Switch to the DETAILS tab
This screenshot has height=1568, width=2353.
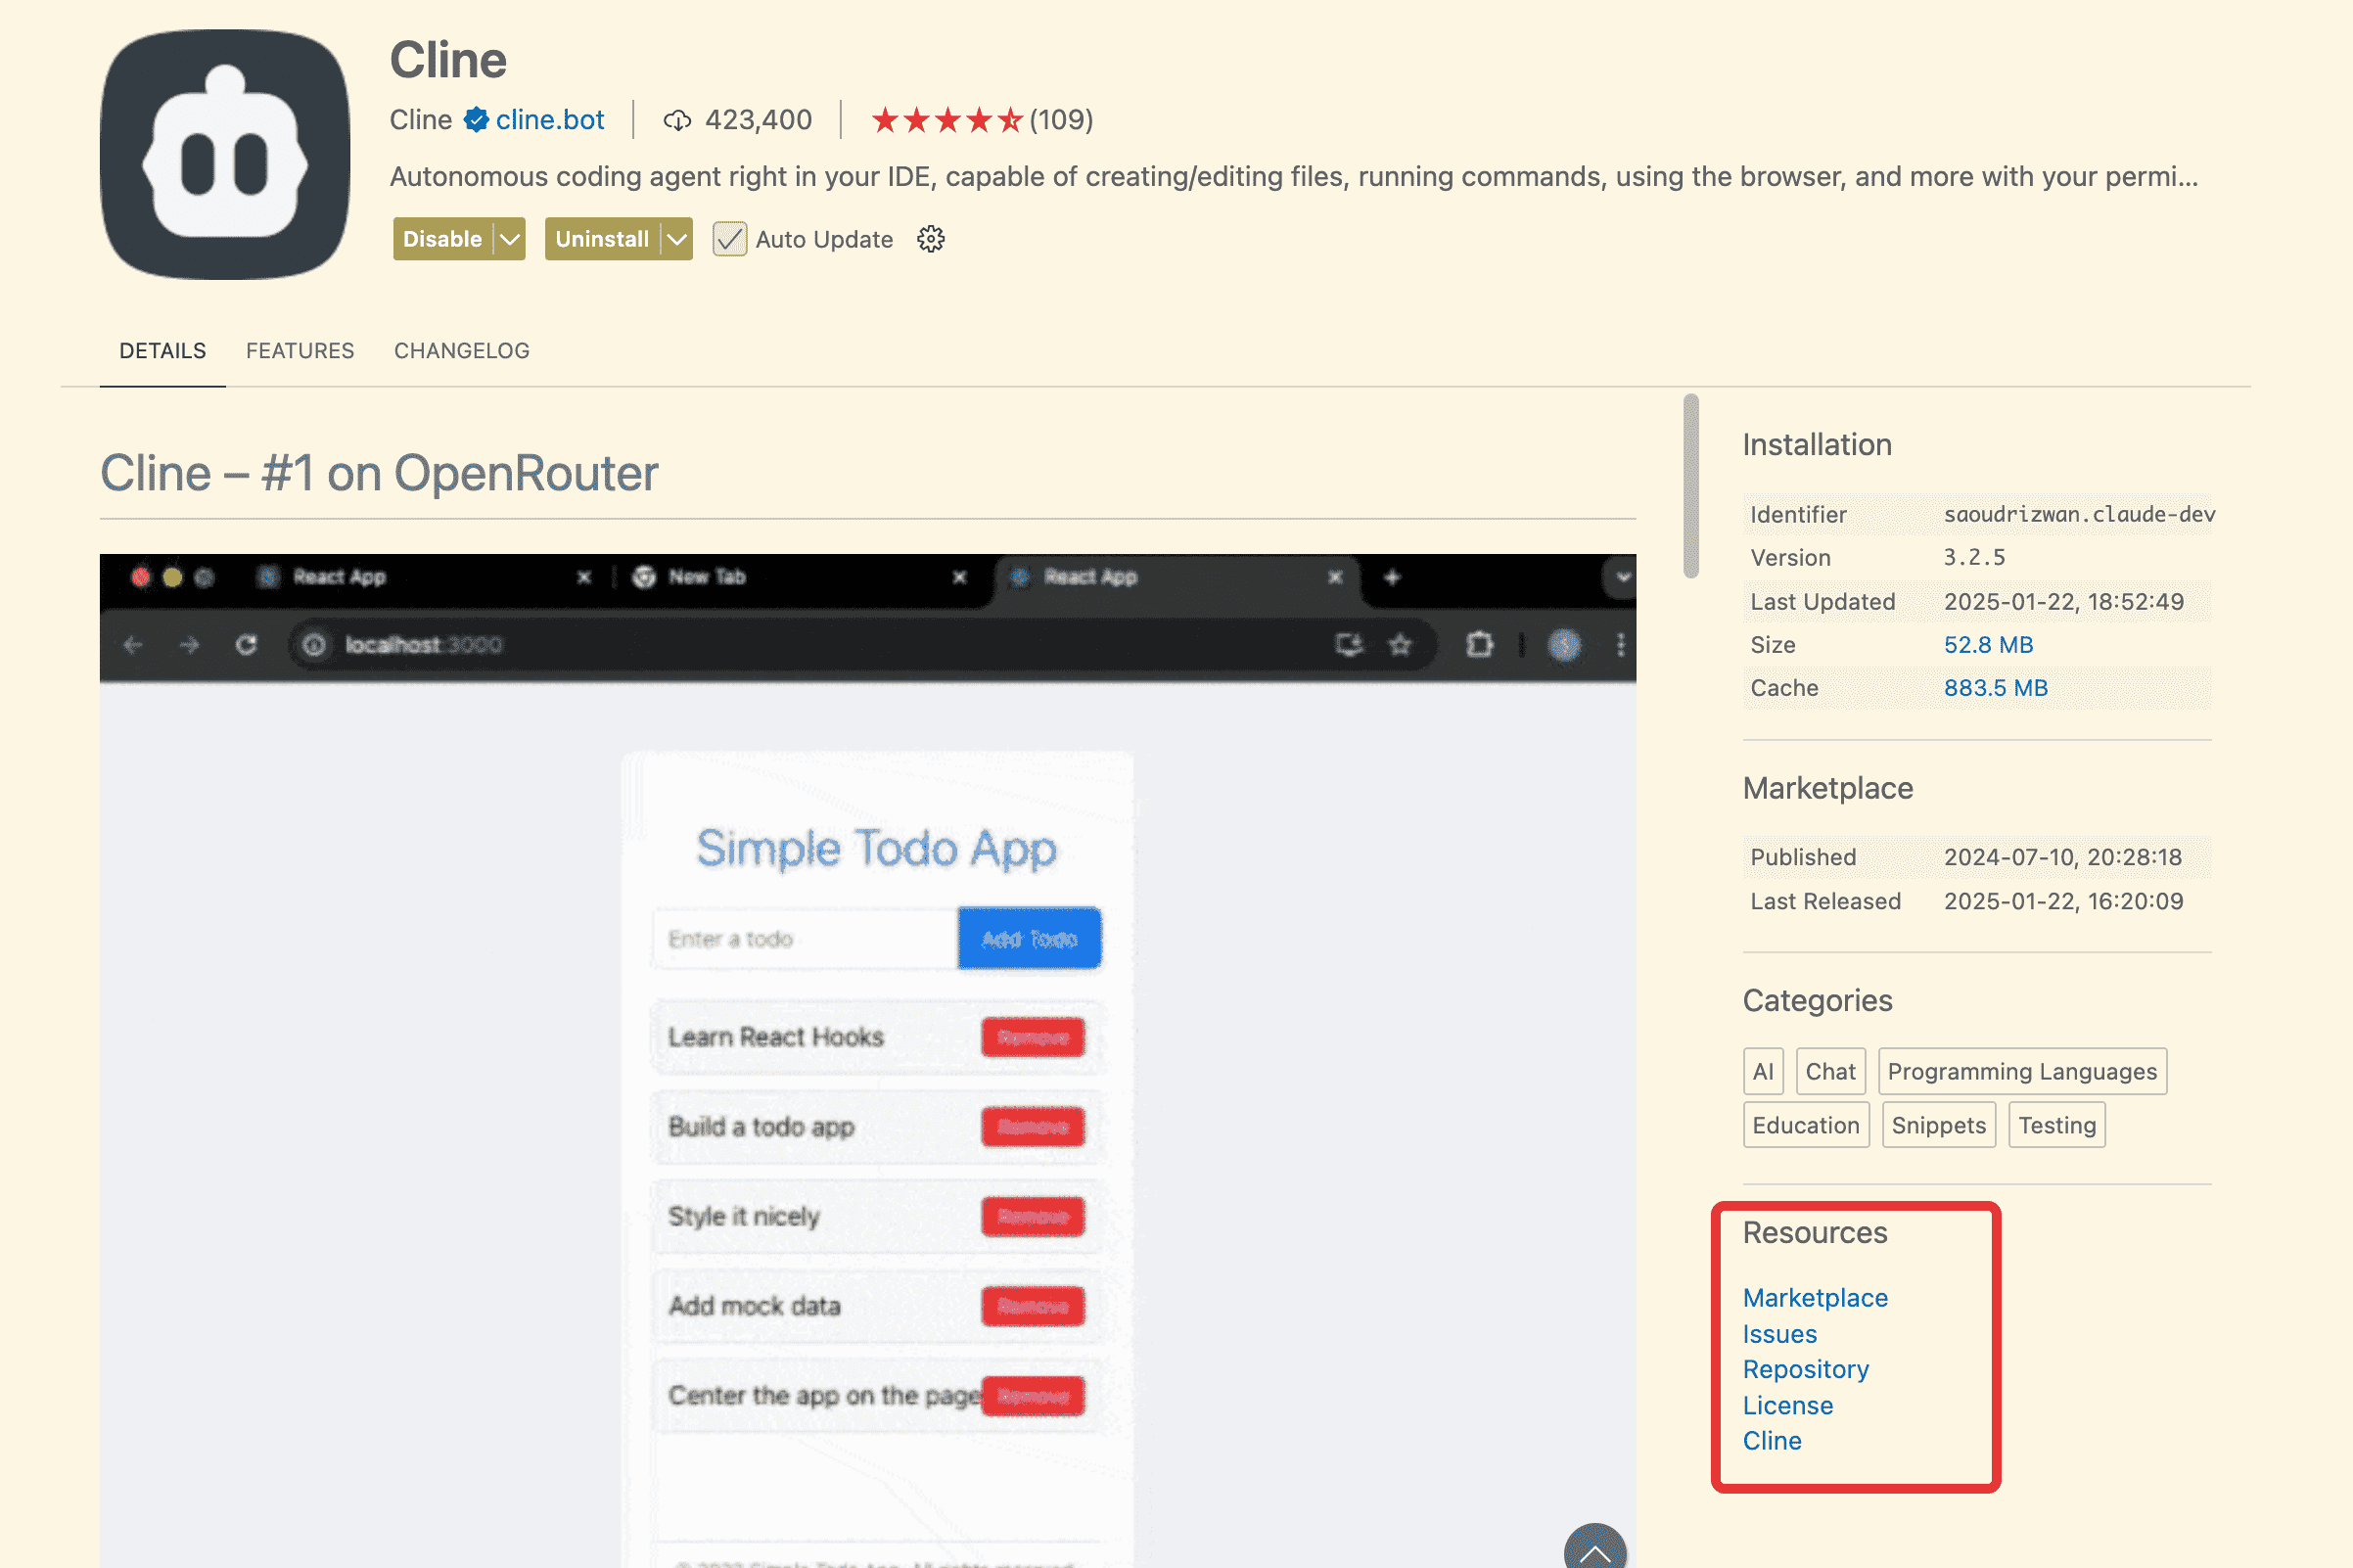click(x=162, y=351)
